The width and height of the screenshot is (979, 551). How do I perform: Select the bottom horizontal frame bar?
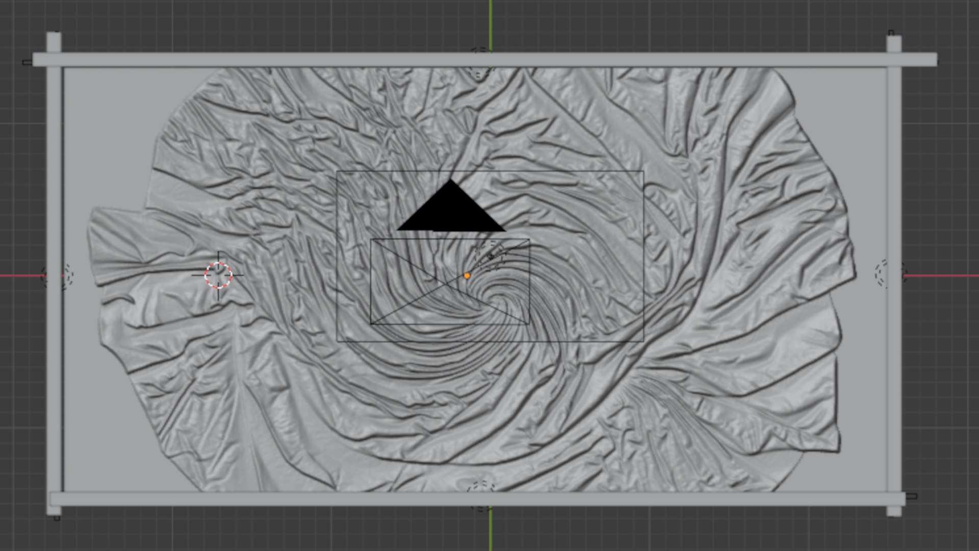[477, 499]
